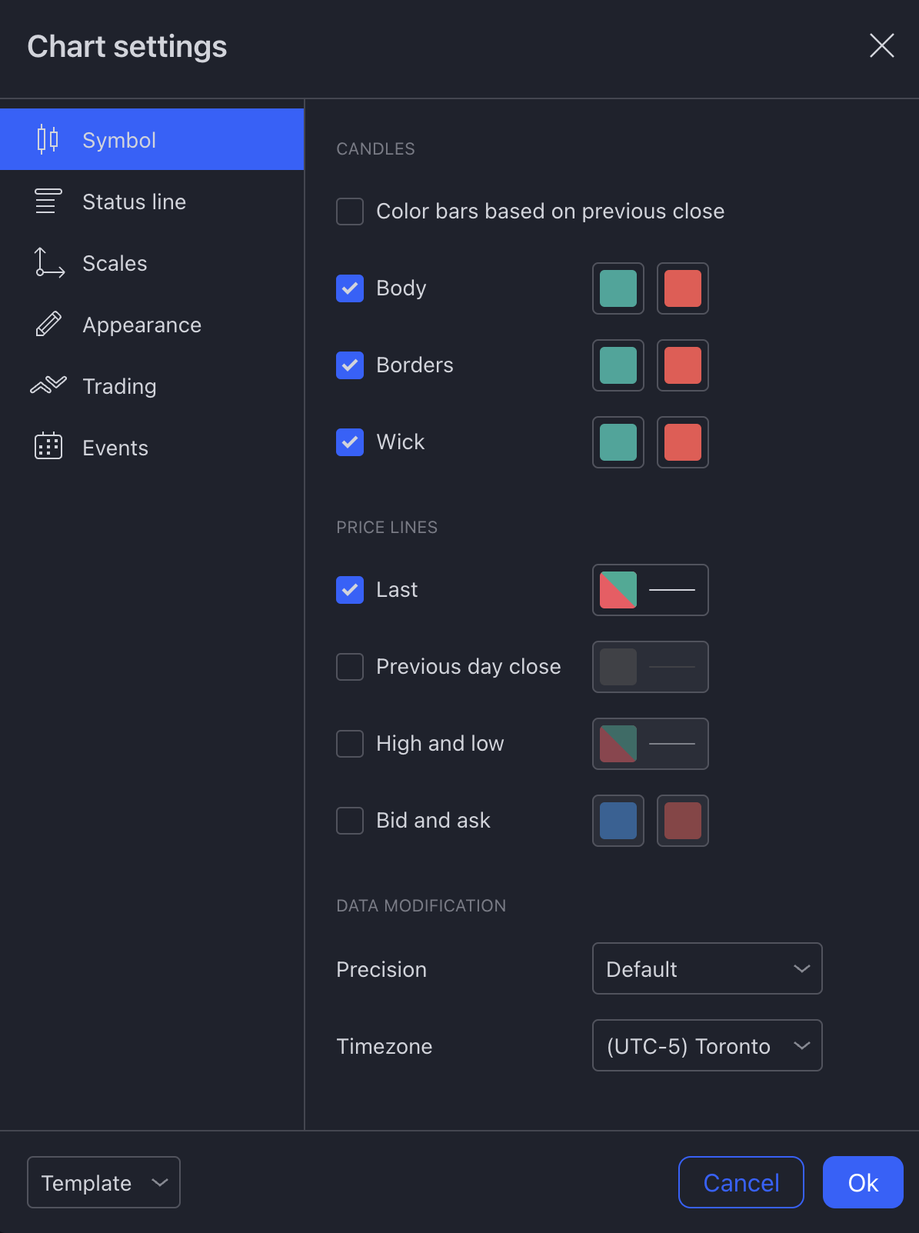Open the Precision dropdown
Screen dimensions: 919x1233
point(707,968)
